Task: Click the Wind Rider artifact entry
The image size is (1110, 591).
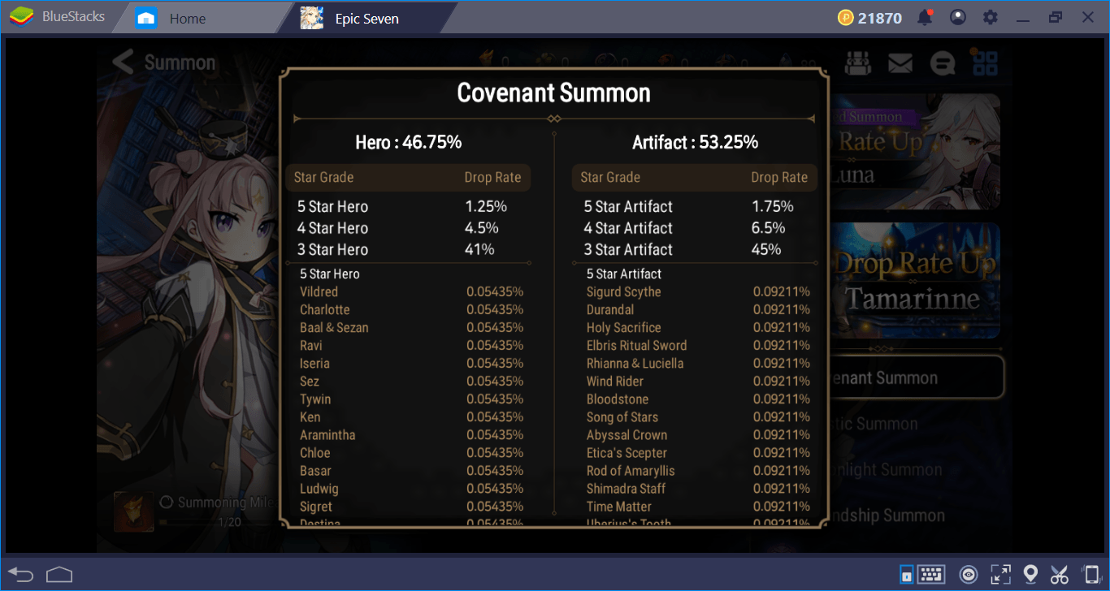Action: pos(698,381)
